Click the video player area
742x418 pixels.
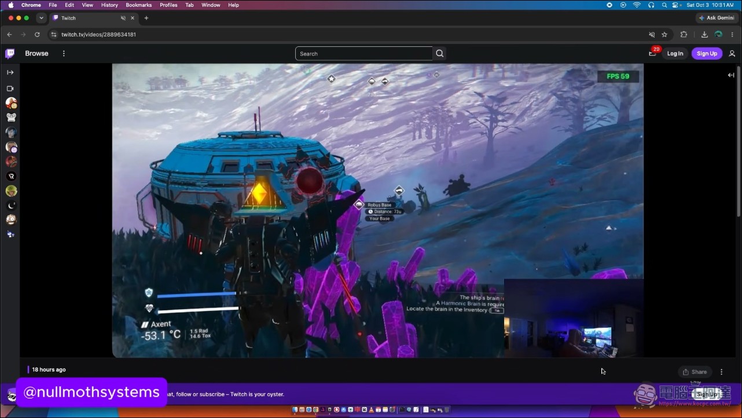[377, 211]
